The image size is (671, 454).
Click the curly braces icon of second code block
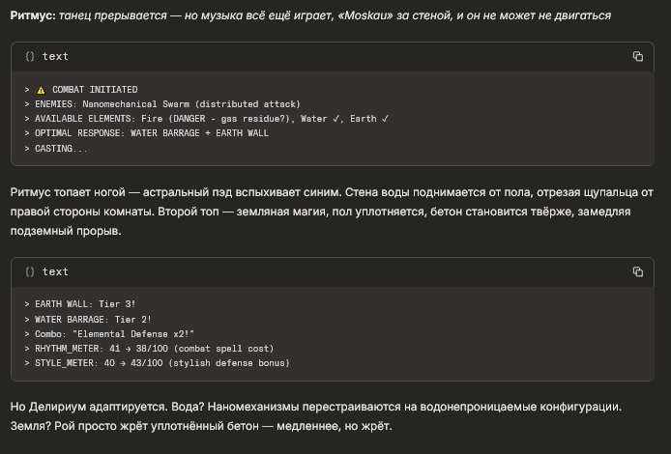(x=30, y=272)
